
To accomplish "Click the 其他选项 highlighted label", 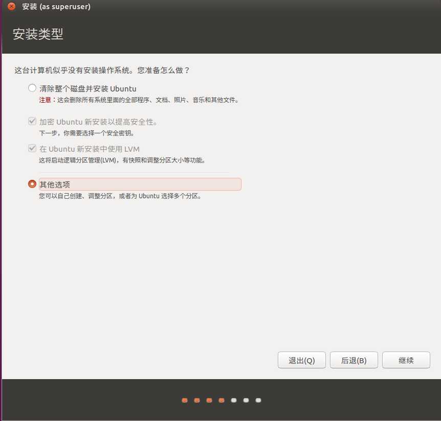I will (140, 184).
